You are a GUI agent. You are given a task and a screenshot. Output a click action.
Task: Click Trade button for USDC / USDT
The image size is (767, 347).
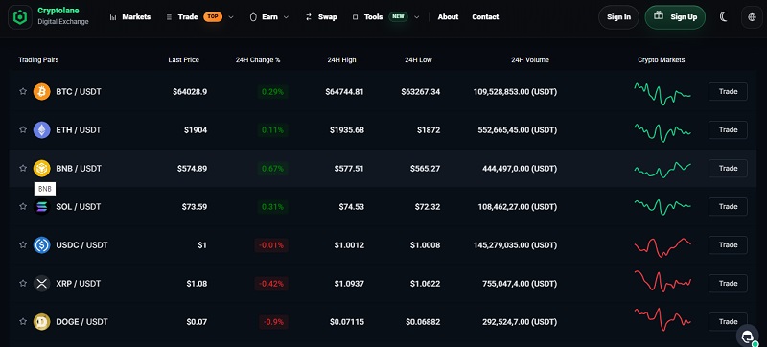click(728, 244)
